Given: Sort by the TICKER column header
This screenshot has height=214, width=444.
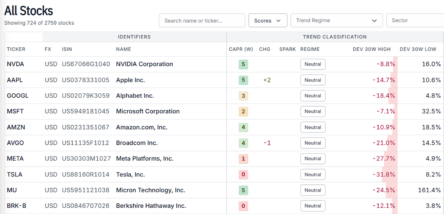Looking at the screenshot, I should click(16, 49).
